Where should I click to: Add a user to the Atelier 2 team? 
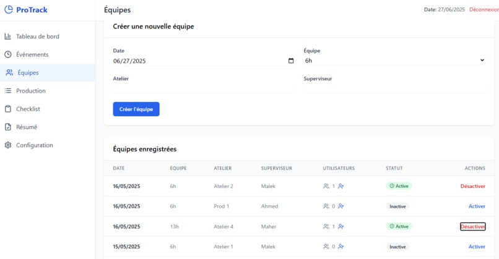341,186
